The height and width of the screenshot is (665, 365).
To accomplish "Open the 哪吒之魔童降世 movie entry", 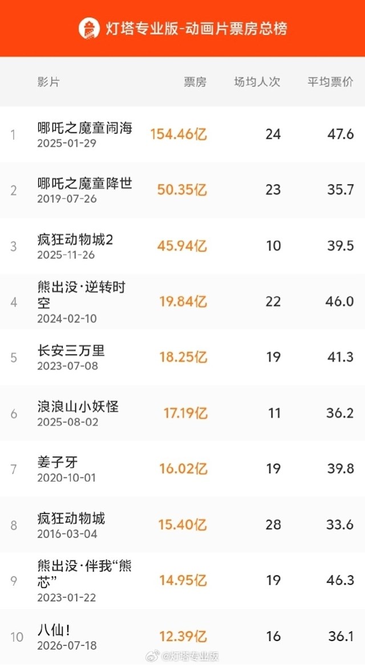I will (x=182, y=190).
